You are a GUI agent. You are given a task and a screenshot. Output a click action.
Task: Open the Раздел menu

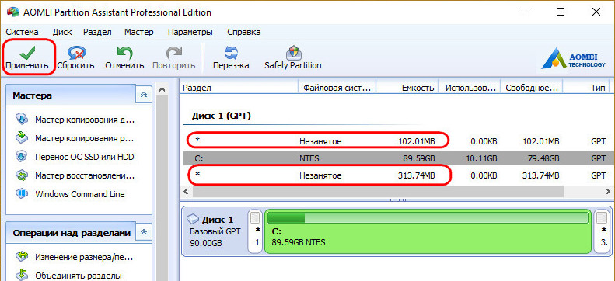98,32
